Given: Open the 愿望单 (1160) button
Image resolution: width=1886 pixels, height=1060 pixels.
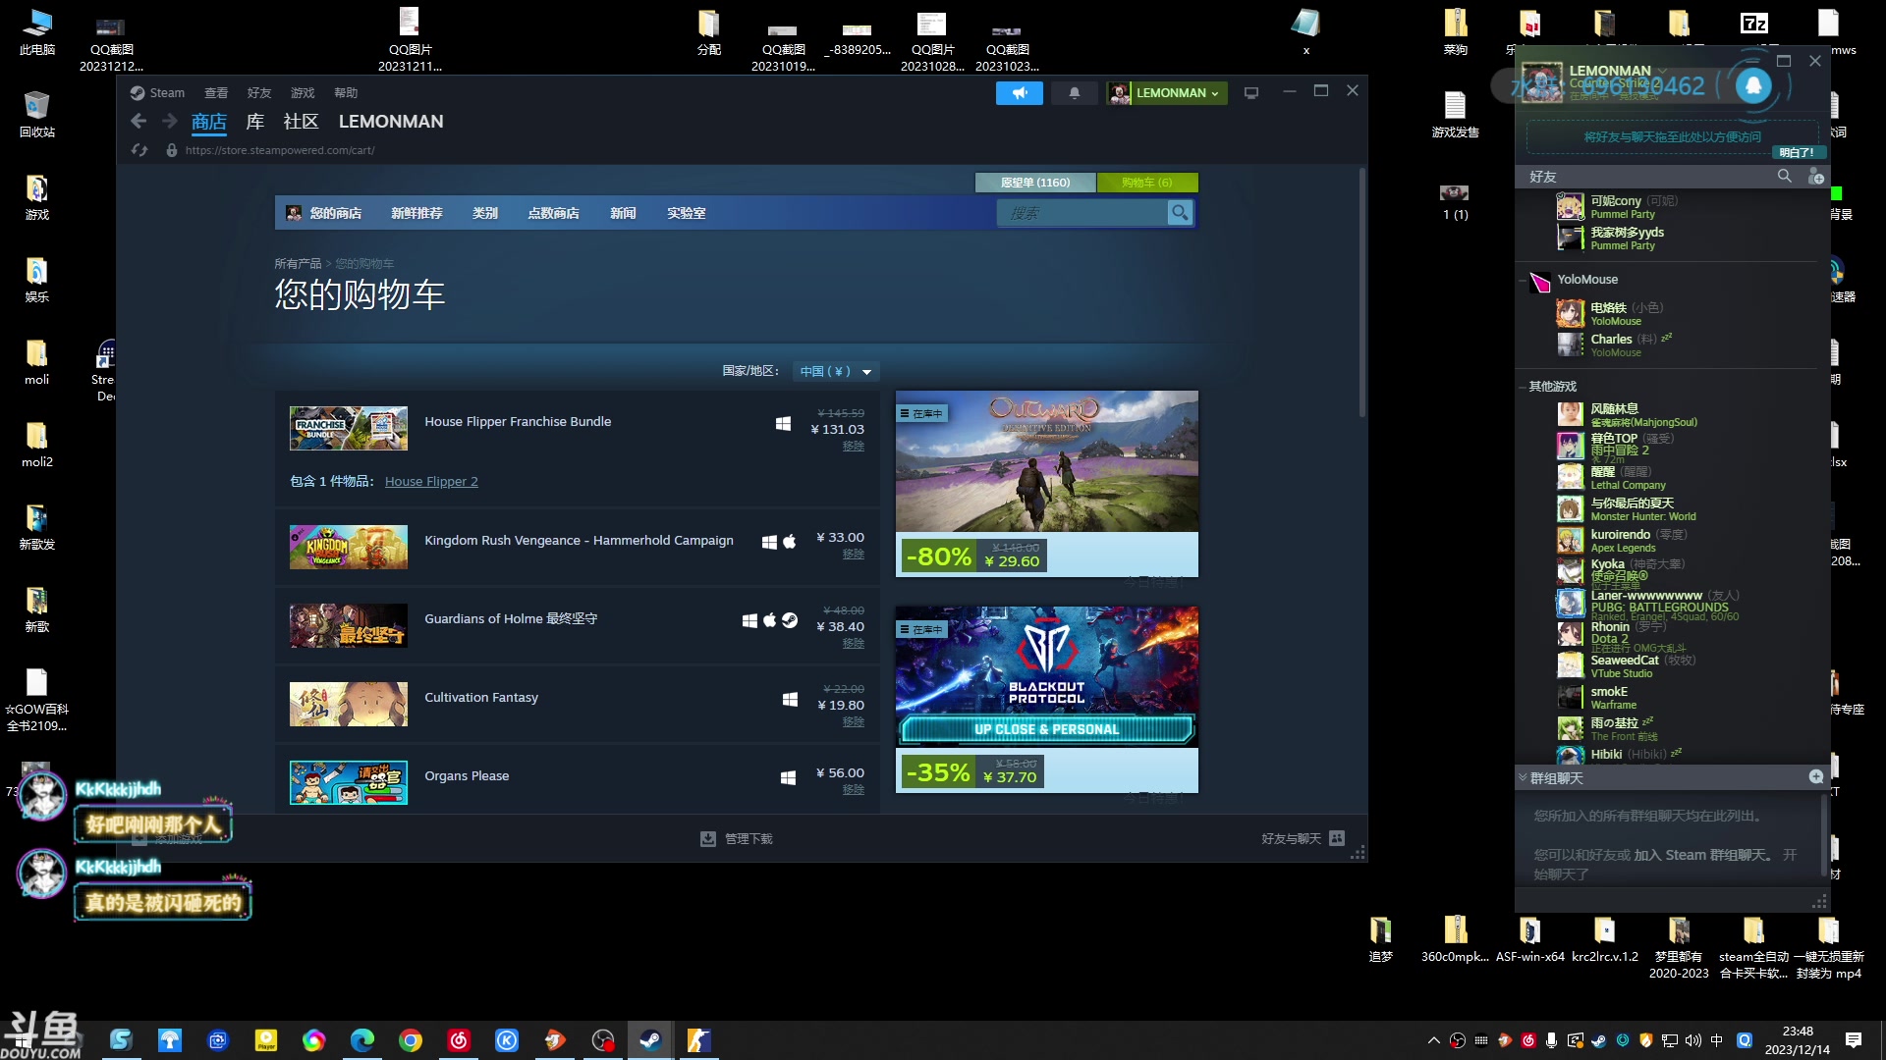Looking at the screenshot, I should [1035, 183].
